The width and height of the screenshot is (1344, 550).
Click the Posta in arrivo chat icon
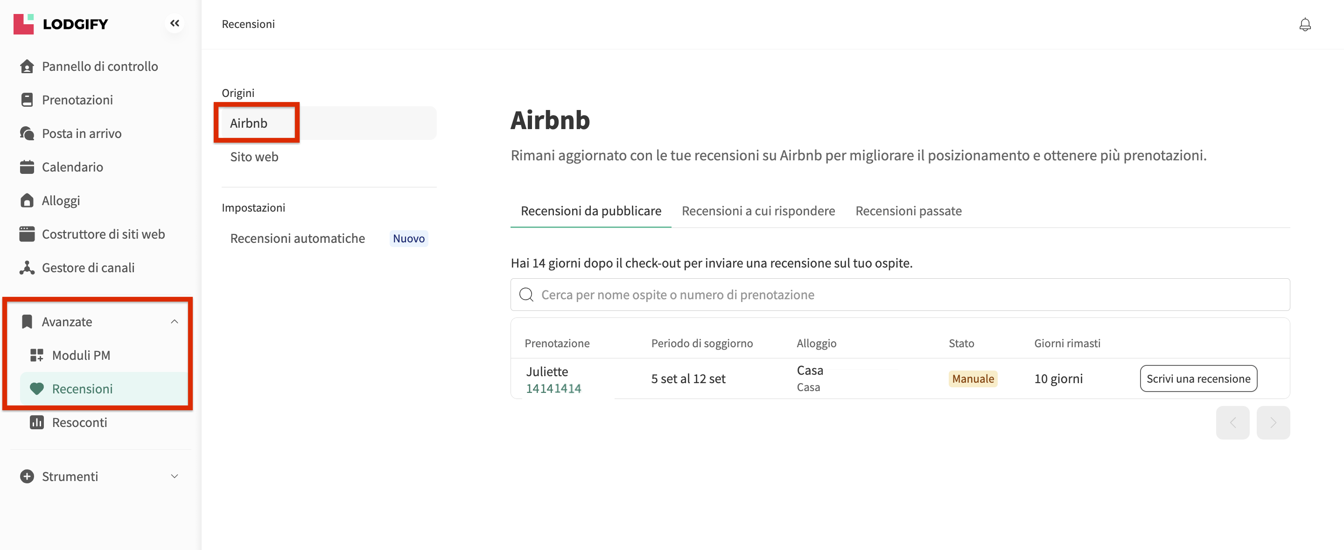(27, 133)
